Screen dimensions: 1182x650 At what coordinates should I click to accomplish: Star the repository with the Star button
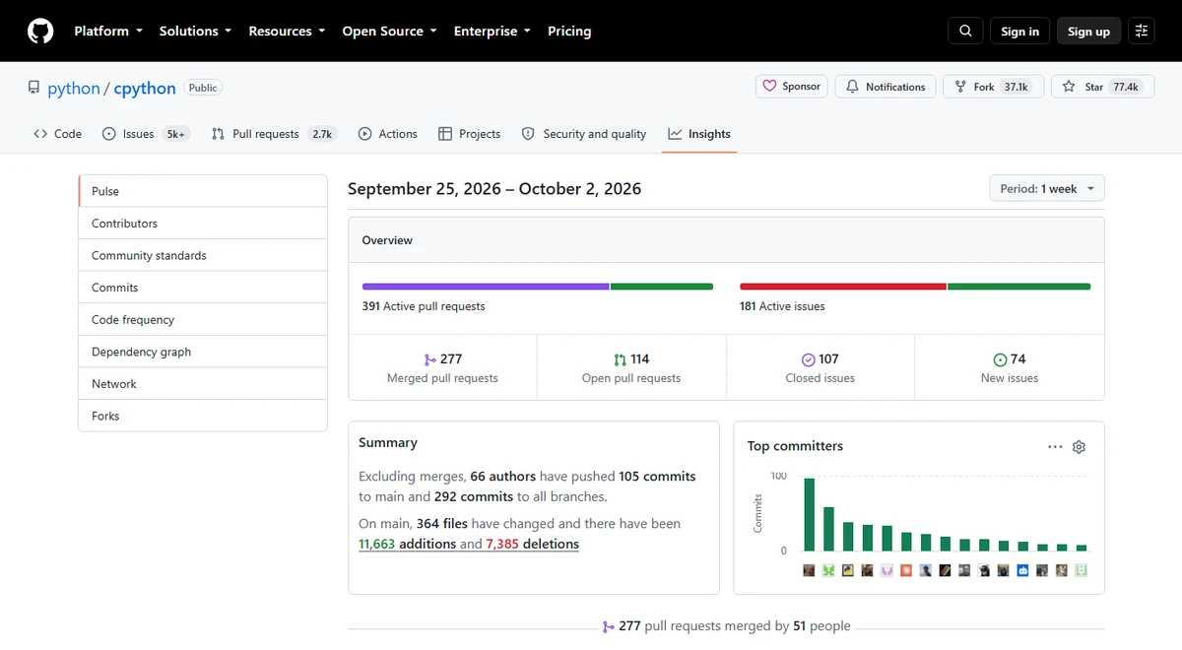1101,87
